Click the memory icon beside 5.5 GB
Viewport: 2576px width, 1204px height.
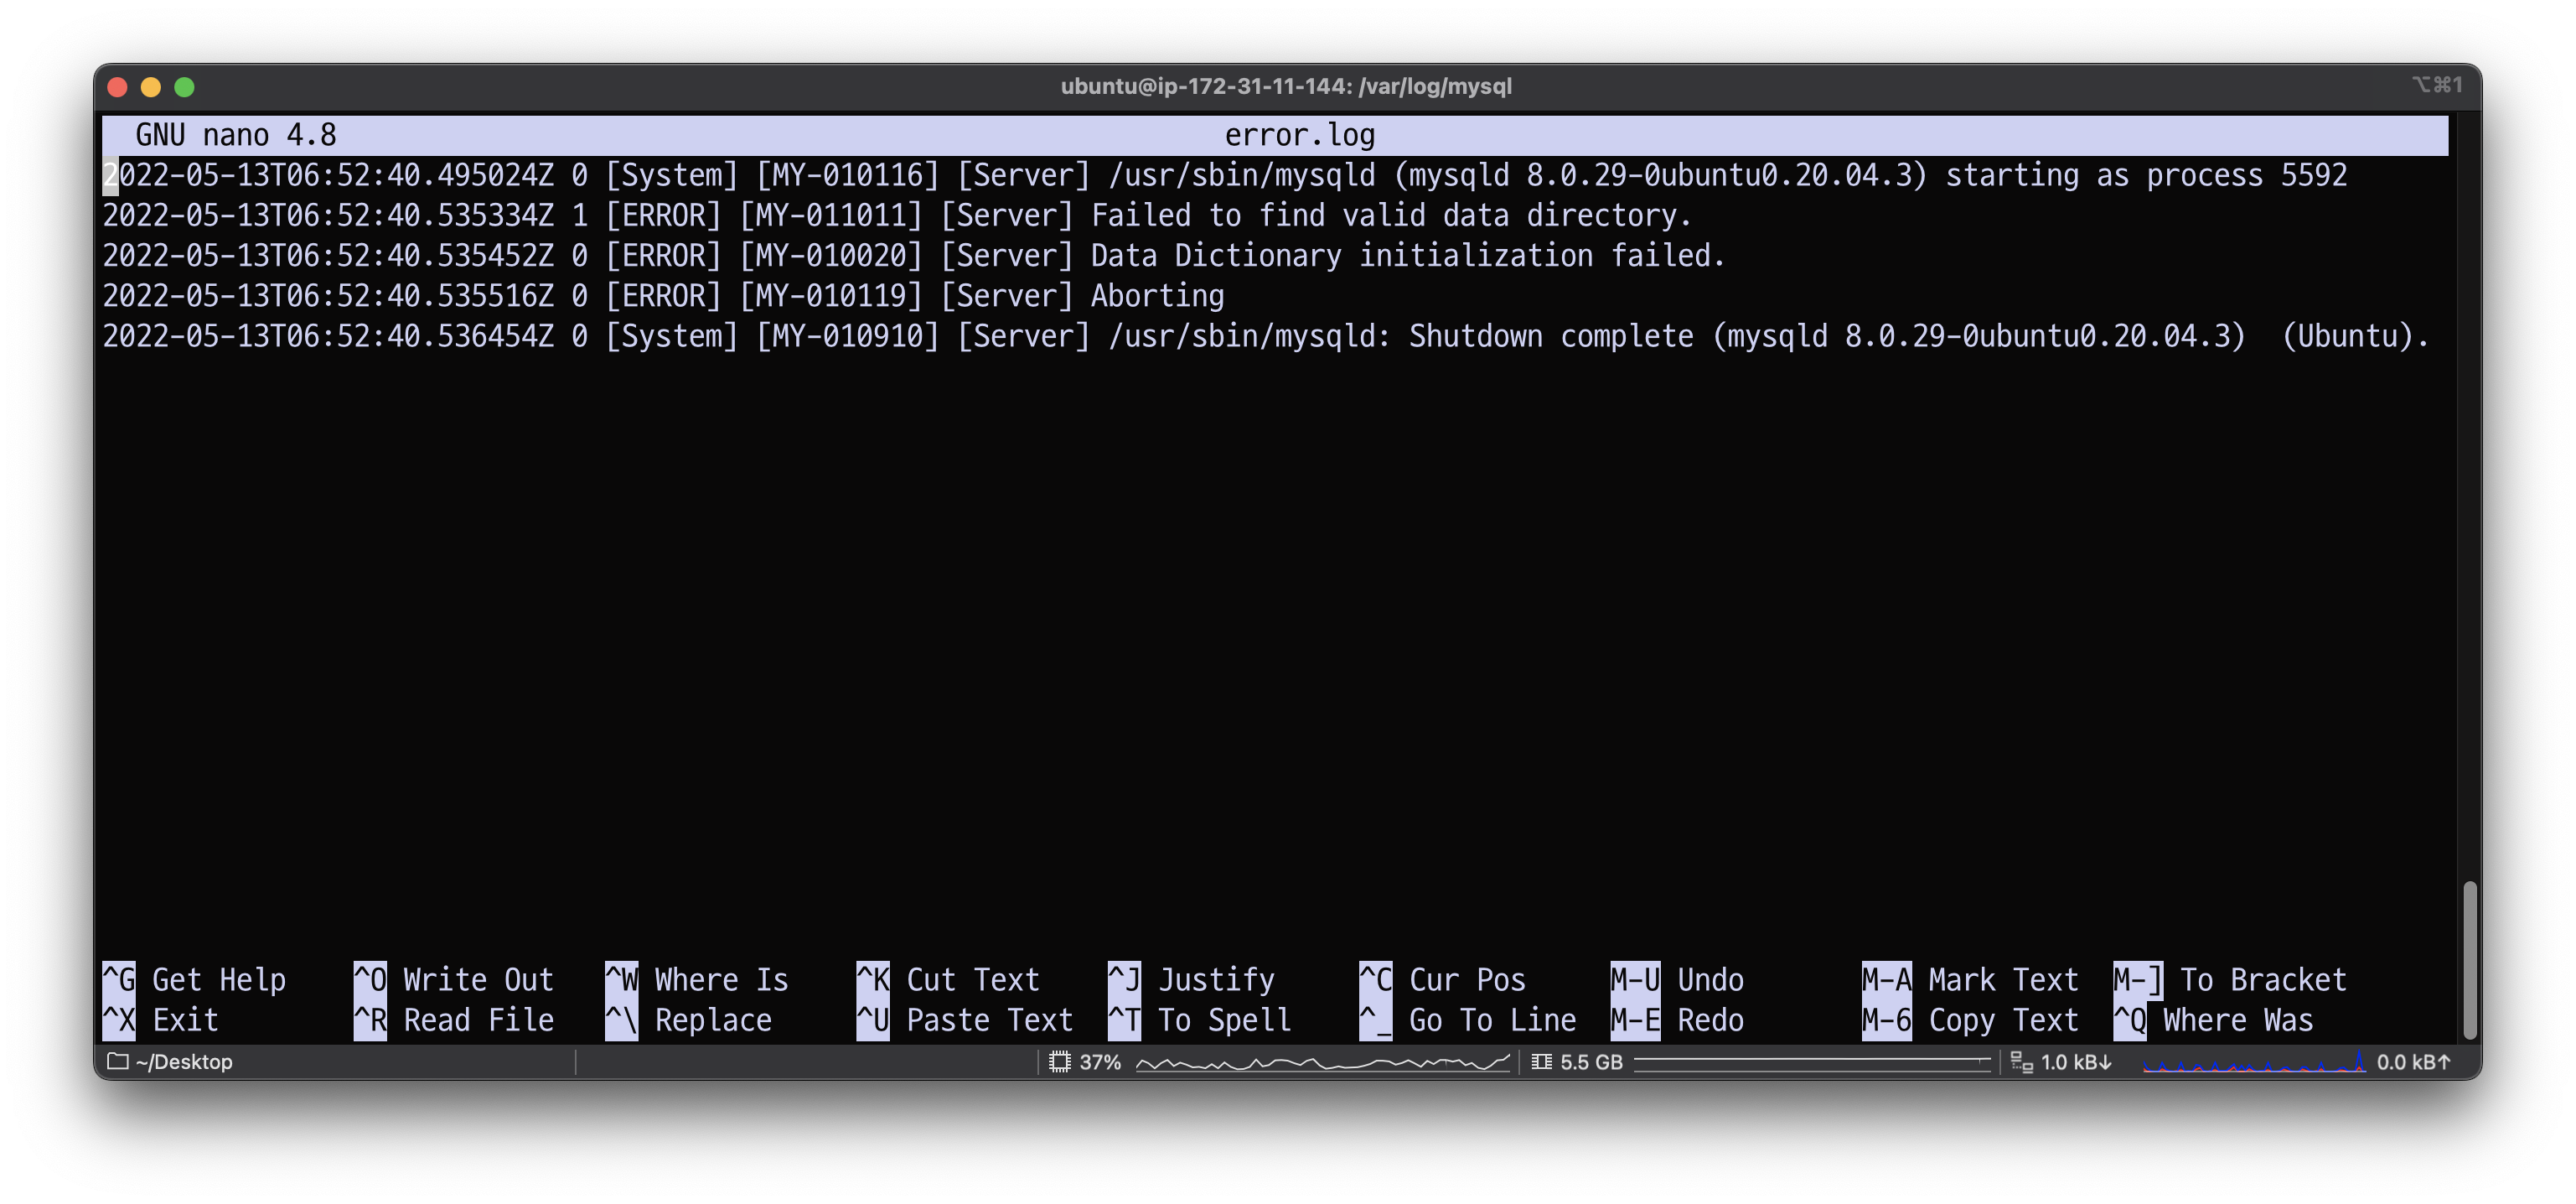1541,1061
